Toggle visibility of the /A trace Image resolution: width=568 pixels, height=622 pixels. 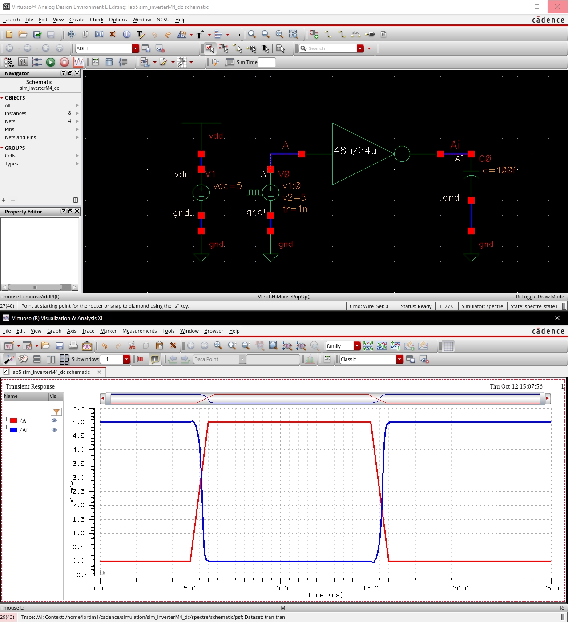(54, 421)
